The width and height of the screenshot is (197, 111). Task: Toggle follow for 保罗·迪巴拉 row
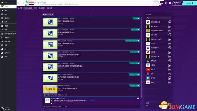click(x=169, y=26)
